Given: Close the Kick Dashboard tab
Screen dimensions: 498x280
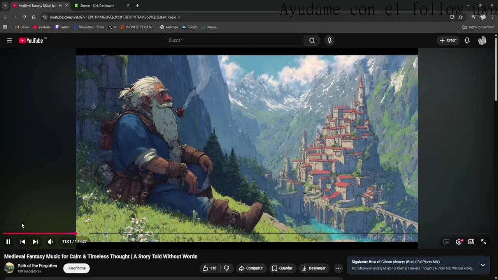Looking at the screenshot, I should pos(128,5).
